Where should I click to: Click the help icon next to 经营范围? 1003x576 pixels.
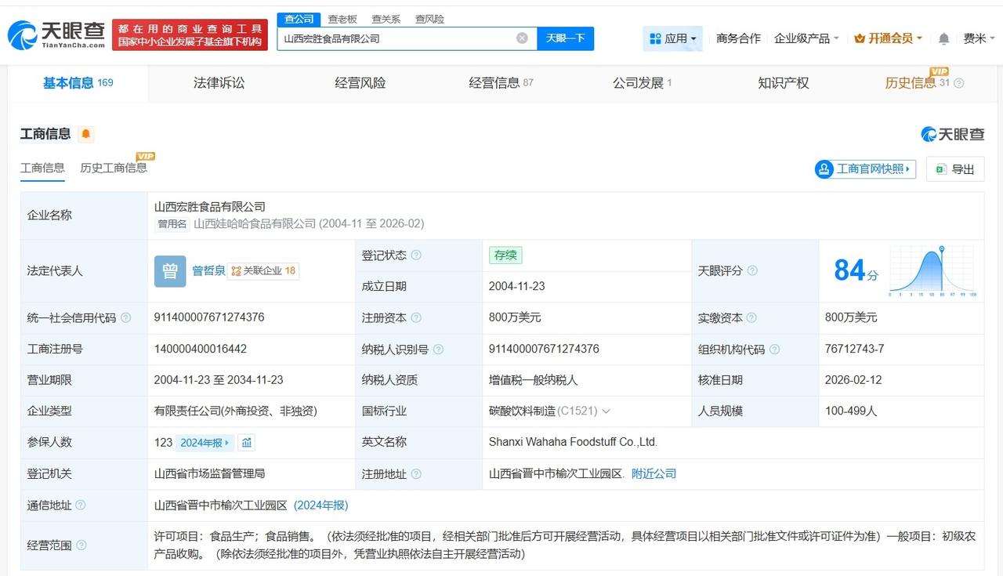click(x=81, y=545)
